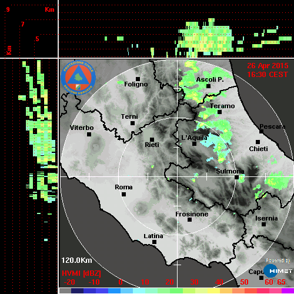
Task: Click the 'Terni' map label
Action: 129,116
